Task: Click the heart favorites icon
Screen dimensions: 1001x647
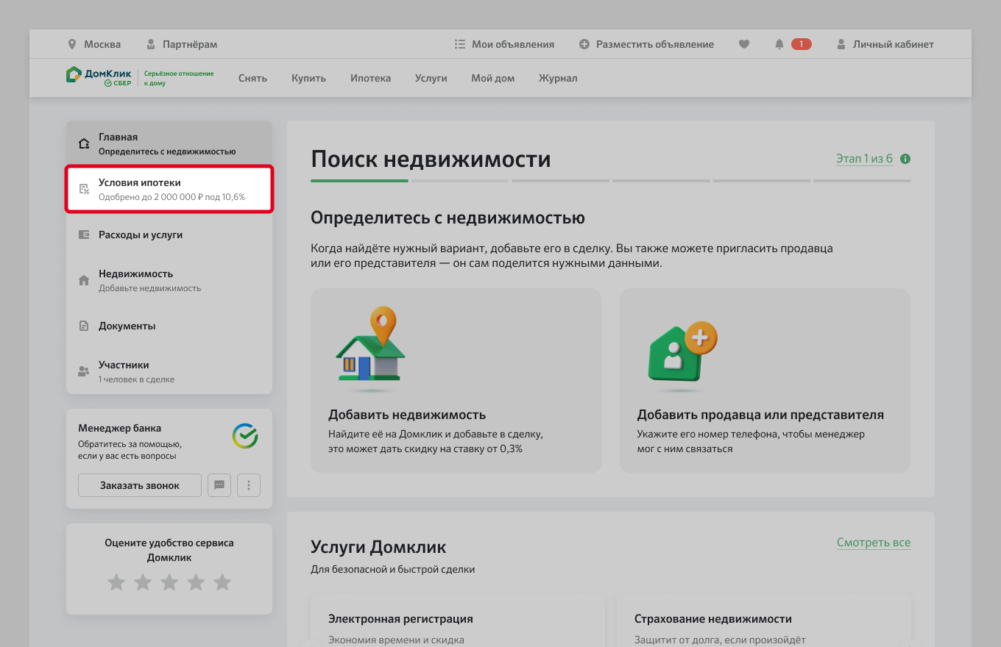Action: coord(744,44)
